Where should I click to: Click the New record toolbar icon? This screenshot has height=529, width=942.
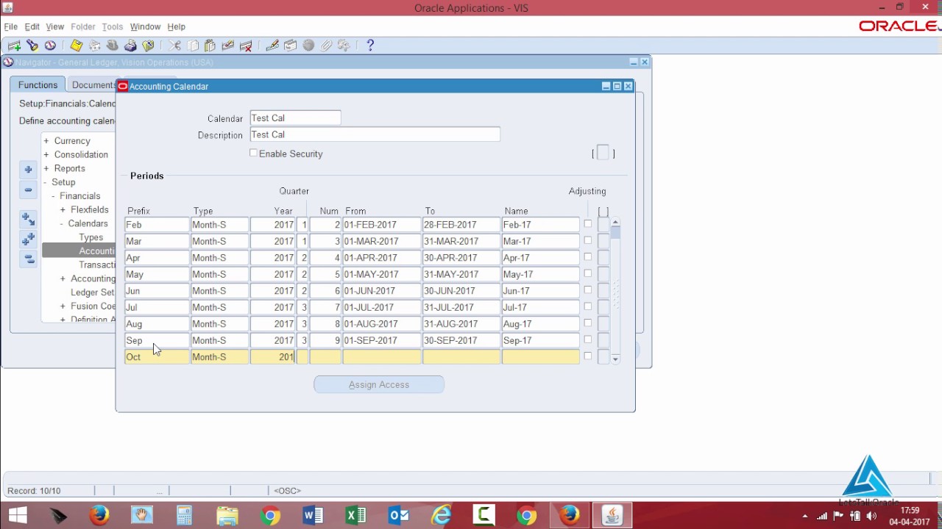click(x=14, y=46)
